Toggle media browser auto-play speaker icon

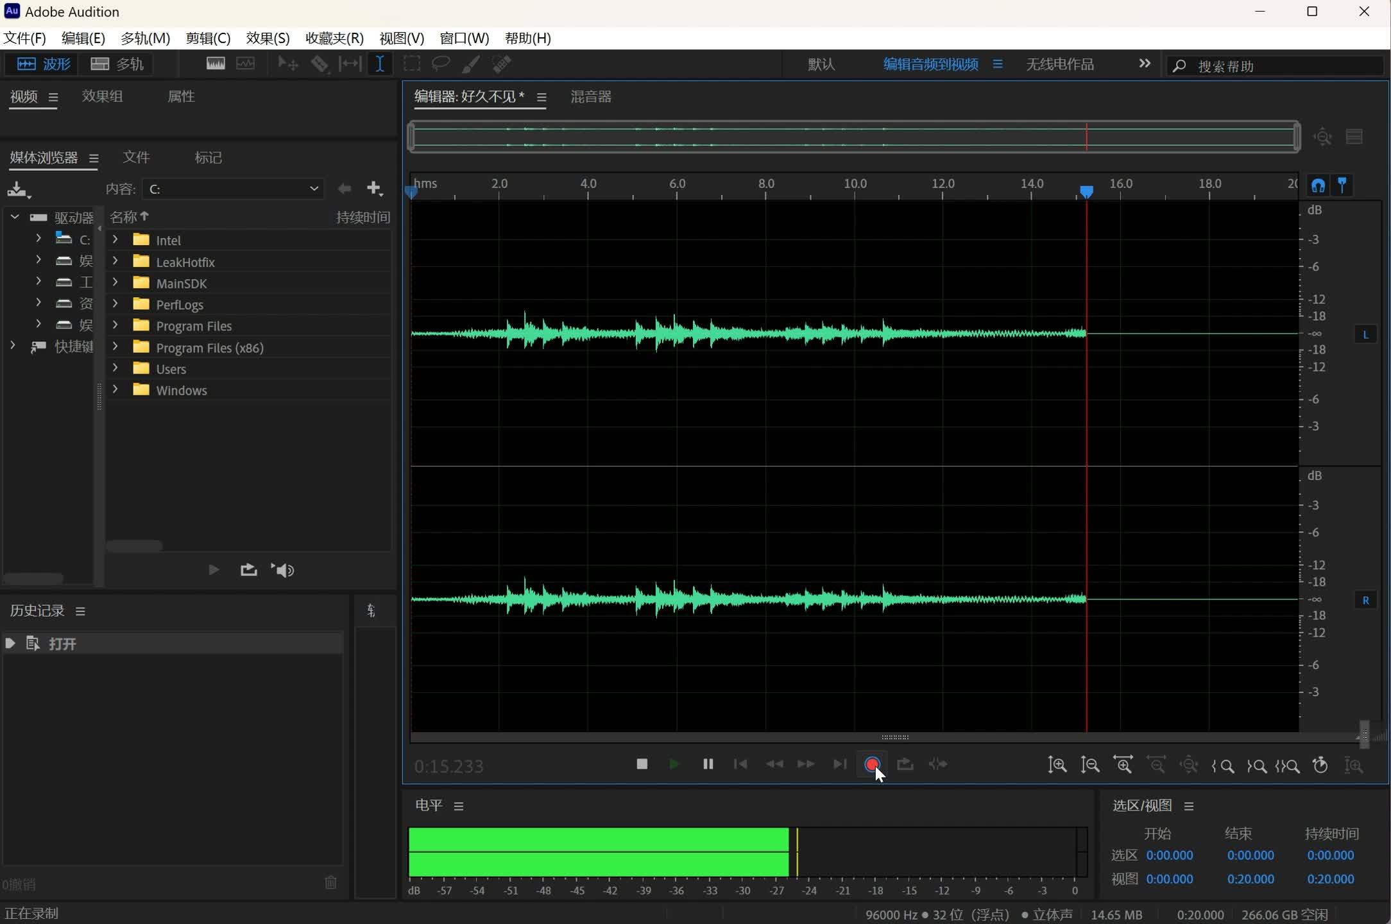click(x=283, y=570)
